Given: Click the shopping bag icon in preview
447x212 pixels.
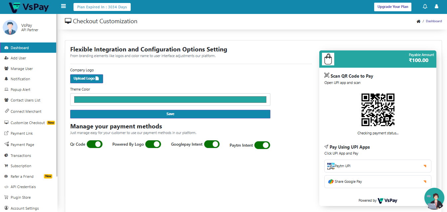Looking at the screenshot, I should [x=328, y=59].
